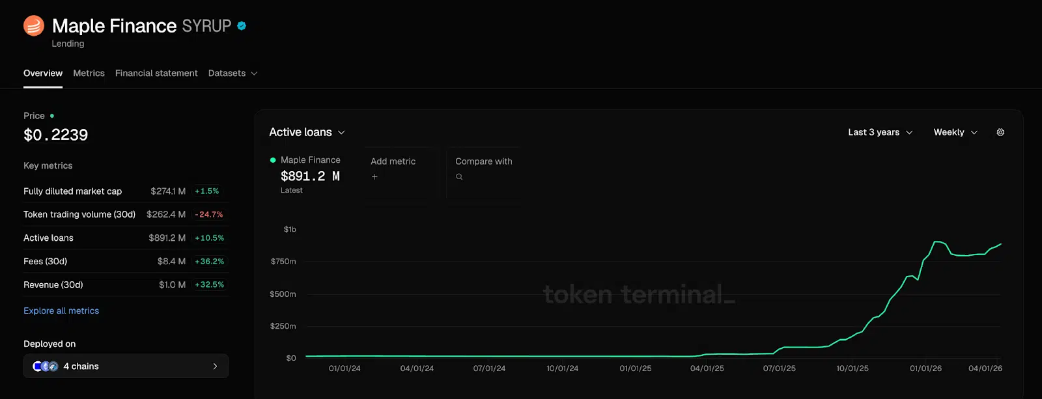Screen dimensions: 1042x399
Task: Click the Maple Finance page title
Action: pos(115,26)
